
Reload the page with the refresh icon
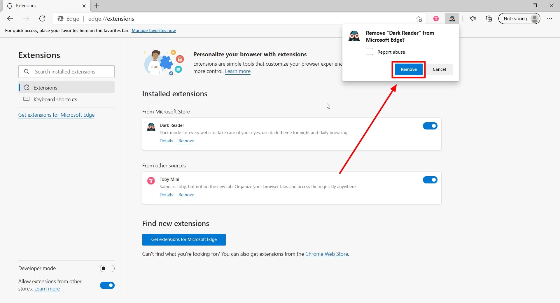coord(42,19)
